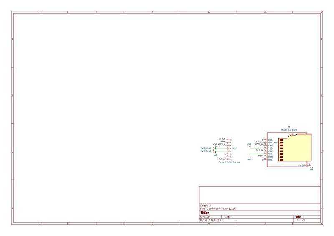Viewport: 334px width, 236px height.
Task: Select the Title: field in the title block
Action: [x=205, y=213]
